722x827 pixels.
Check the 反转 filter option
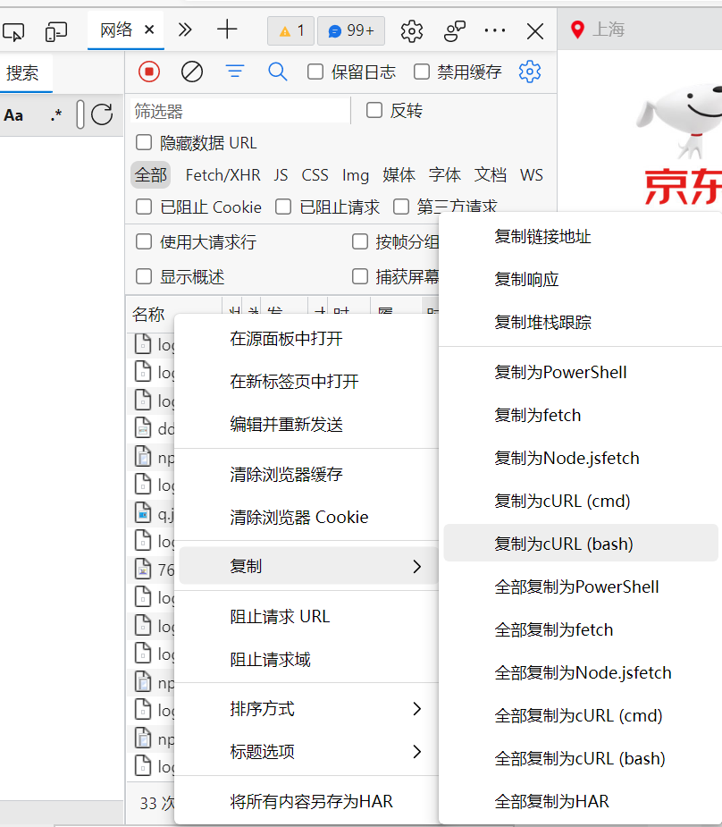pos(374,111)
